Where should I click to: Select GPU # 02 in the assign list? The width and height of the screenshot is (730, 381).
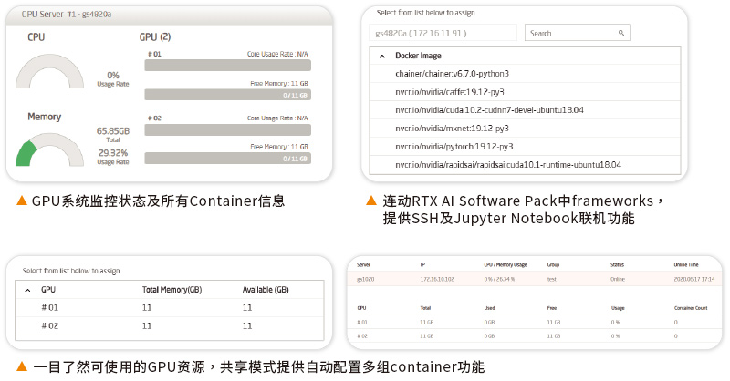[50, 325]
